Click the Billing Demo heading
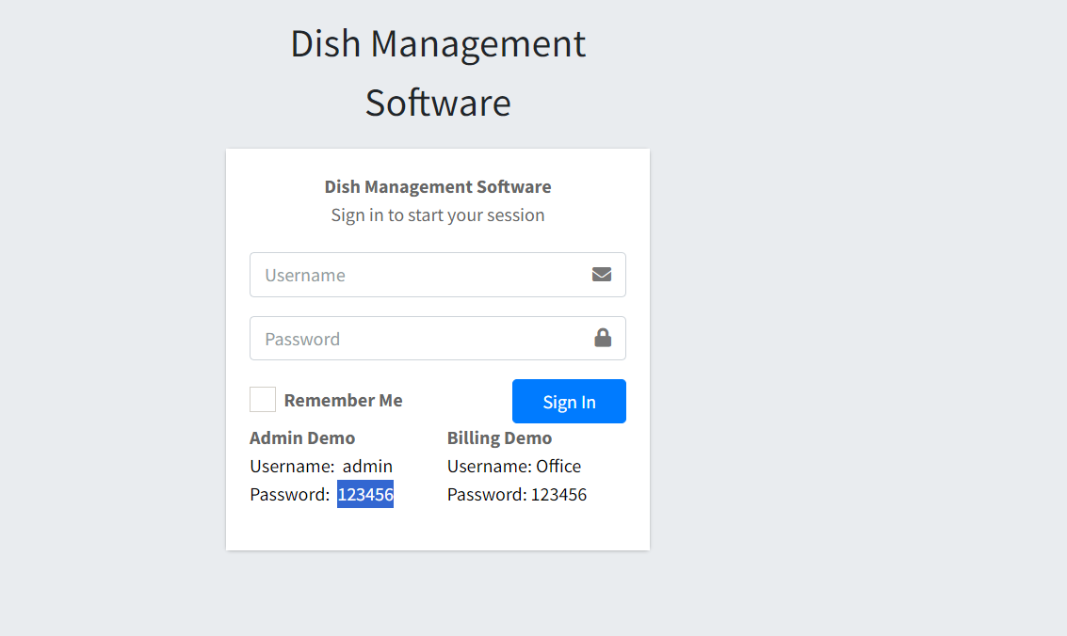The width and height of the screenshot is (1067, 636). point(499,437)
